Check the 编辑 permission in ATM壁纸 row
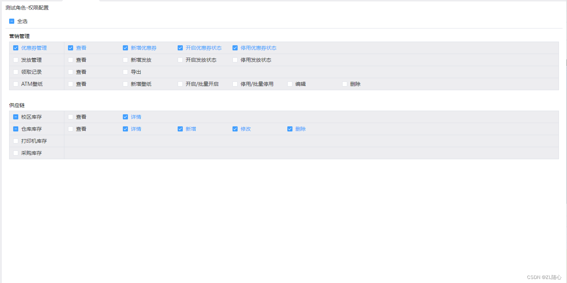 tap(290, 84)
